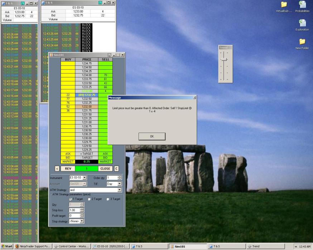Open the TIF Day dropdown

pos(119,183)
